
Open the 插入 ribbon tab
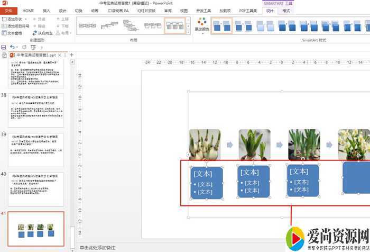coord(47,11)
